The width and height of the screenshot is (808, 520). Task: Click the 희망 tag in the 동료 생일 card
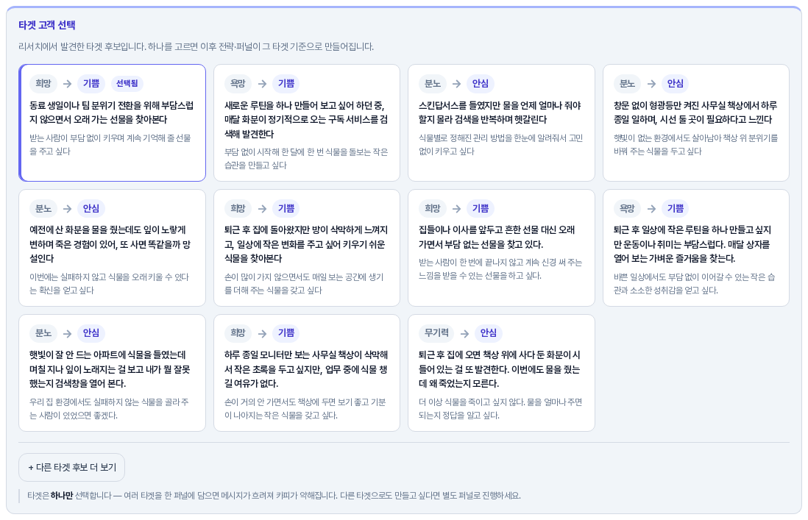(43, 83)
